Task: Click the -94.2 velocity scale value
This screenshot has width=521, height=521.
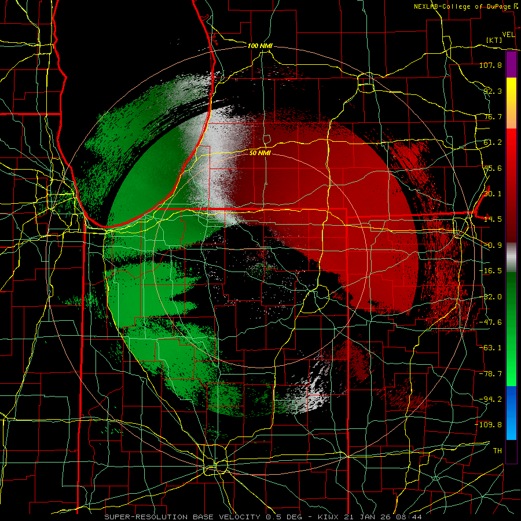Action: [490, 399]
